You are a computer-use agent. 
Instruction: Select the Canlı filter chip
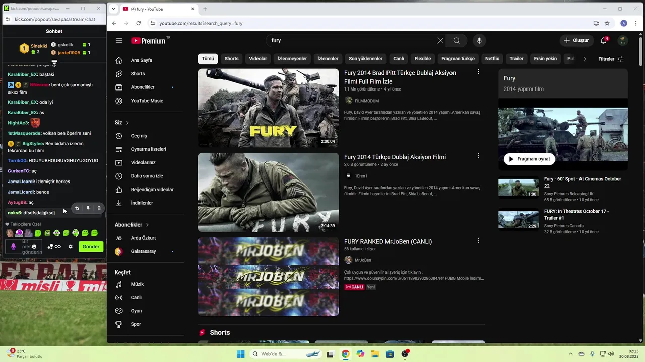click(399, 59)
